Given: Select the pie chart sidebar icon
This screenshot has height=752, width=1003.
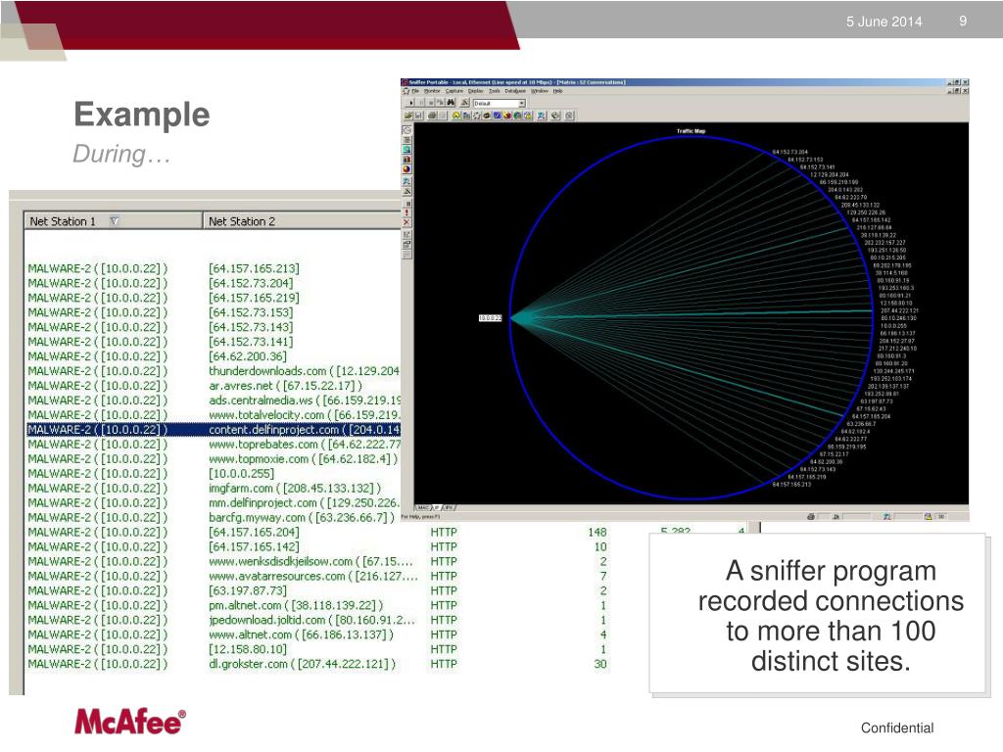Looking at the screenshot, I should tap(406, 169).
